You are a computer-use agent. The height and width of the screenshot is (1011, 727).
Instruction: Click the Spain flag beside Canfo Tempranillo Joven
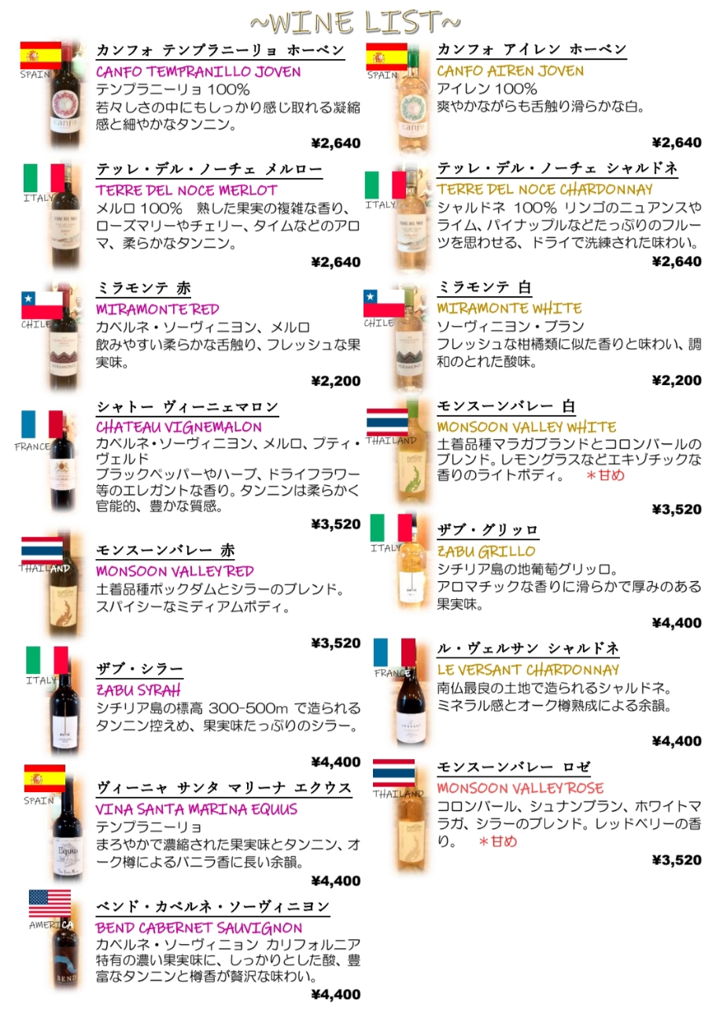41,55
